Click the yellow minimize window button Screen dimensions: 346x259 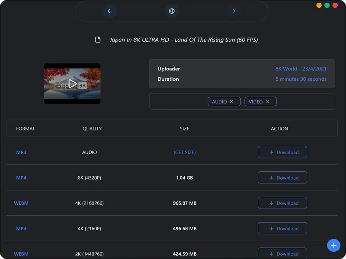319,5
